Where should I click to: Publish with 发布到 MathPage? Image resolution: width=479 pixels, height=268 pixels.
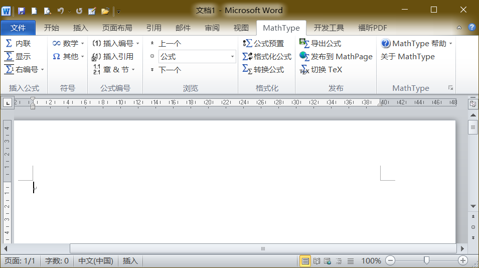(336, 57)
